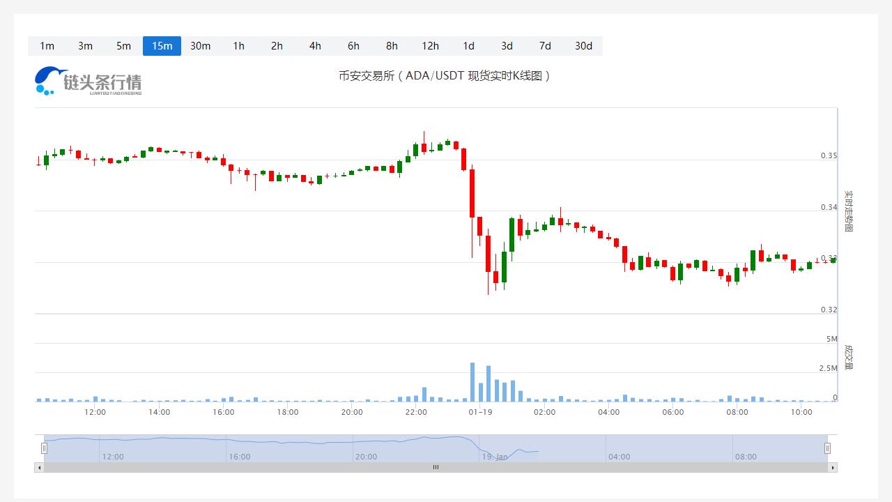Choose the 8h timeframe
The image size is (892, 502).
coord(392,46)
